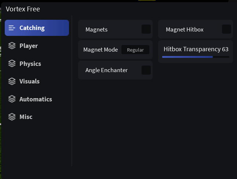Switch to the Player tab
237x179 pixels.
click(29, 46)
